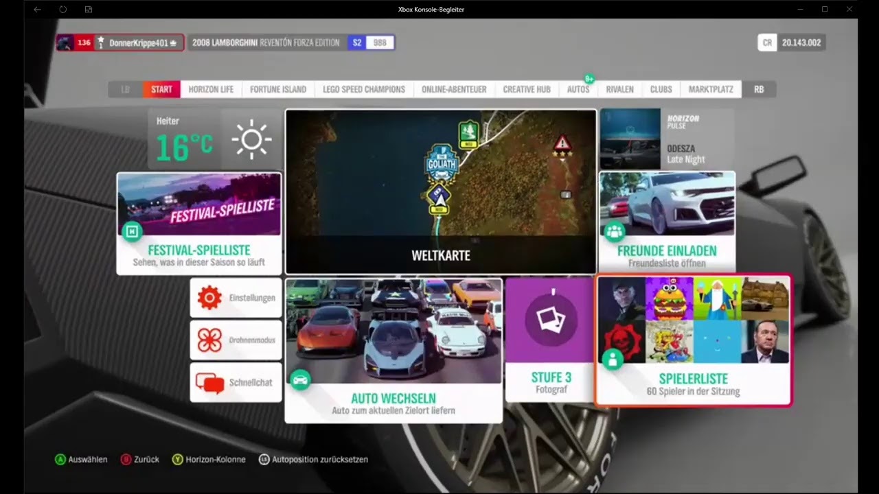
Task: Click the man in suit avatar
Action: pyautogui.click(x=766, y=342)
